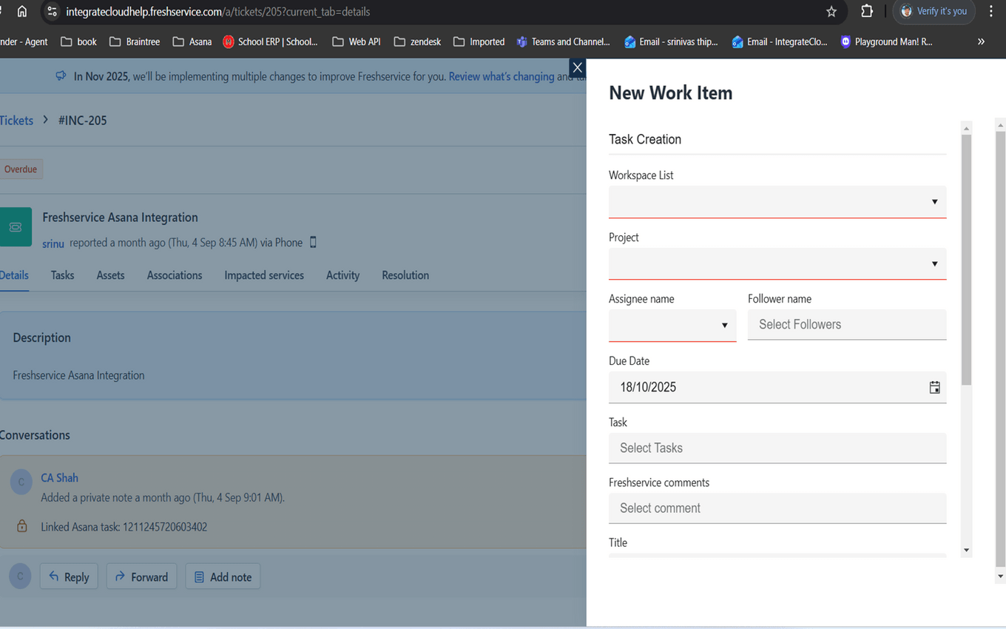This screenshot has width=1006, height=629.
Task: Bookmark the page using the star icon
Action: click(x=831, y=12)
